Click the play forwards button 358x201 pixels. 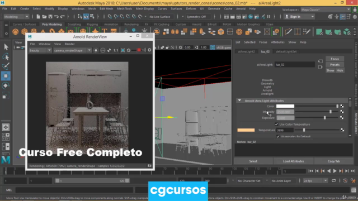pos(335,171)
